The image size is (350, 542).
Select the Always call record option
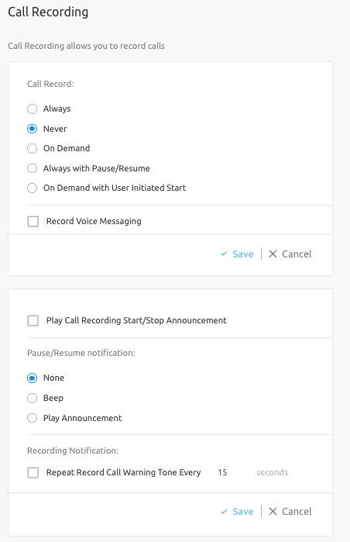[32, 109]
